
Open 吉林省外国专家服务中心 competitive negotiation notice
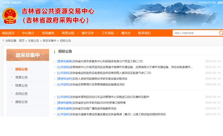click(100, 62)
